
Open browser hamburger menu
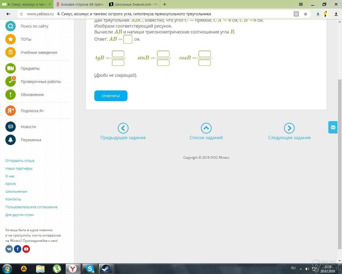[301, 4]
